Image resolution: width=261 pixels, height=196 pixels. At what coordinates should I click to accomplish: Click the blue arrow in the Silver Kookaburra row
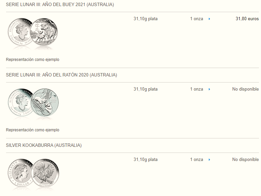[x=209, y=160]
